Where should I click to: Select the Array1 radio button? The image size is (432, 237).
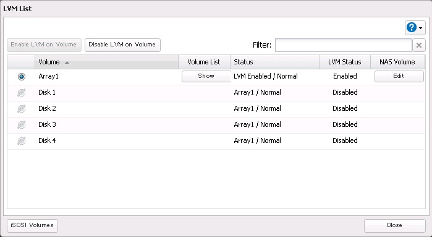[x=21, y=77]
